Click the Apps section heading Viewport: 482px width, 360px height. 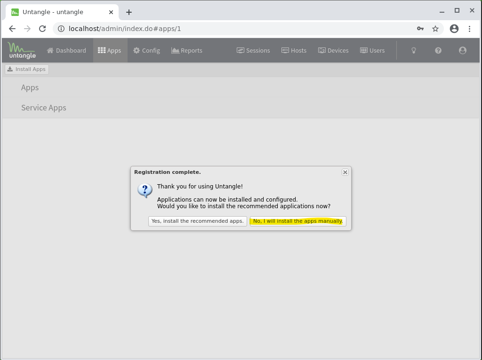(30, 87)
